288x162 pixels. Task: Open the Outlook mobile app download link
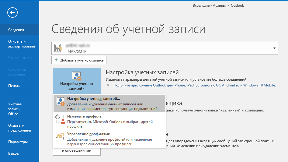[195, 85]
